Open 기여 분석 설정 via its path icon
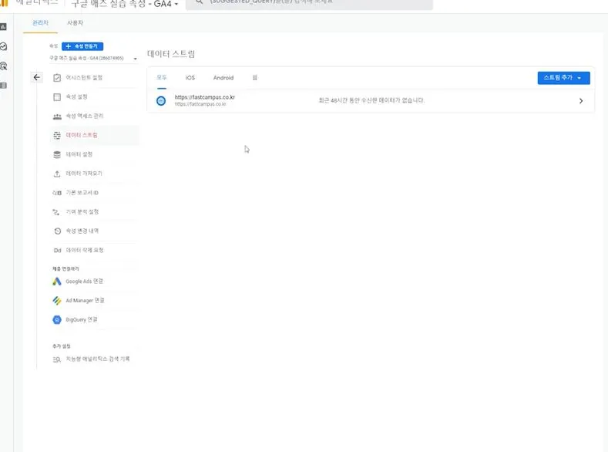 [56, 212]
